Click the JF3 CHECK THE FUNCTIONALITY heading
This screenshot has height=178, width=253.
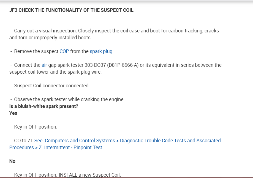pos(71,10)
